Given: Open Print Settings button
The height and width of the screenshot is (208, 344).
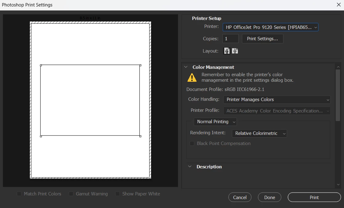Looking at the screenshot, I should [262, 39].
